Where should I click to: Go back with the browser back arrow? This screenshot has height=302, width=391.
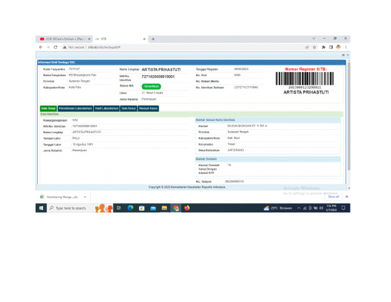(41, 47)
